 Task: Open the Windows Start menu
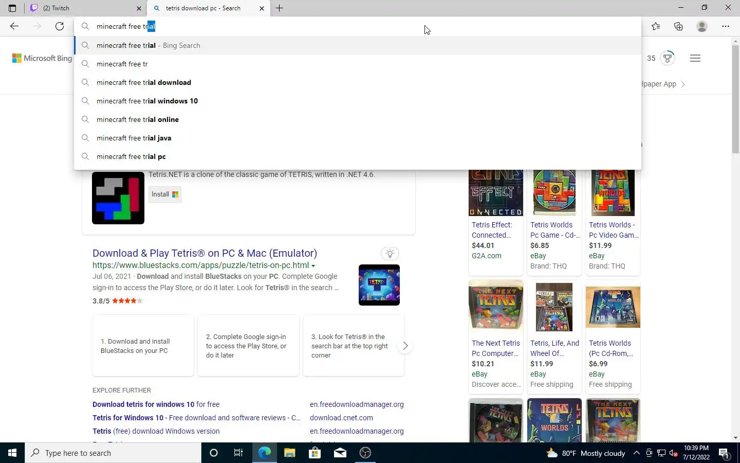coord(12,453)
